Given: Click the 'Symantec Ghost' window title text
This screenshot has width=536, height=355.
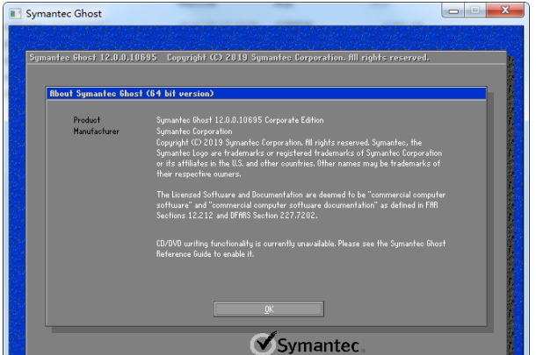Looking at the screenshot, I should click(64, 14).
